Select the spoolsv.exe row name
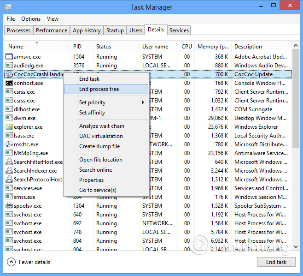 28,206
